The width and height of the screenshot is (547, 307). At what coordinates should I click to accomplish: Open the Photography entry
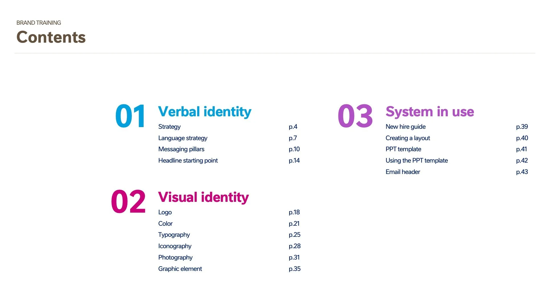tap(175, 258)
